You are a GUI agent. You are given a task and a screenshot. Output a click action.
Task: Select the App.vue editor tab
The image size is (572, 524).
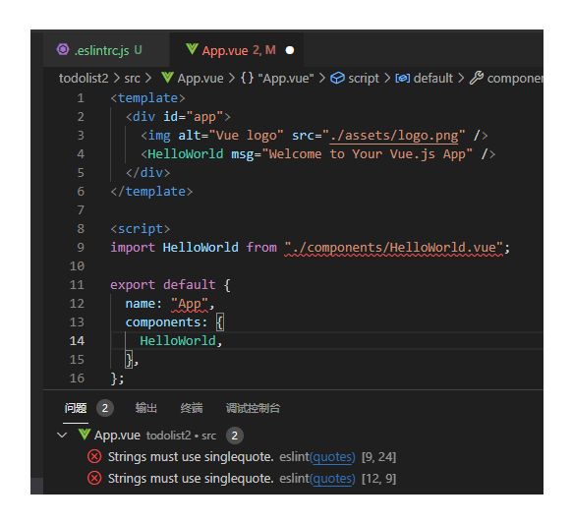coord(237,50)
